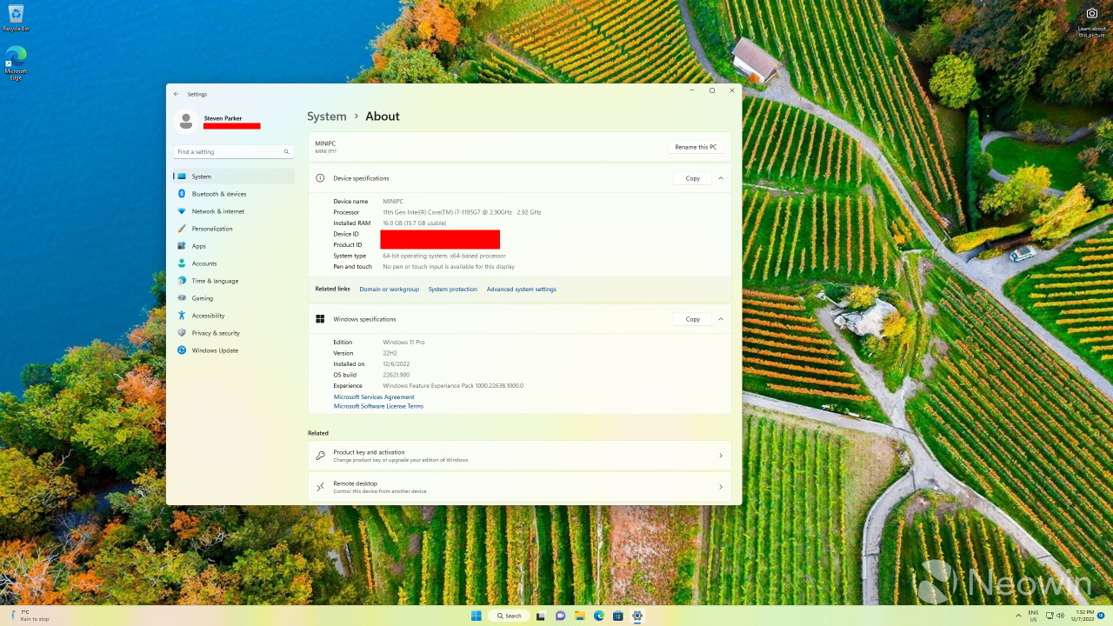Click the Apps sidebar icon

click(x=182, y=246)
